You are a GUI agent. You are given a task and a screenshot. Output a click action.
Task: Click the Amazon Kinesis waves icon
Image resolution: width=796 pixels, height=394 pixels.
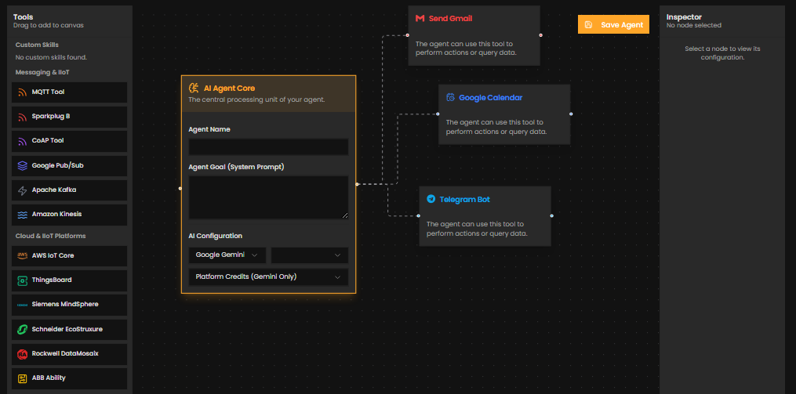22,215
